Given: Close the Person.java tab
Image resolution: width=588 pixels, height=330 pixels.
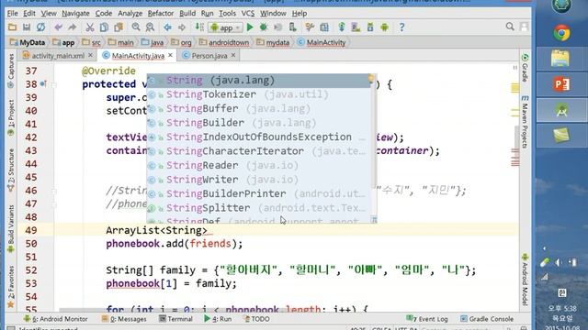Looking at the screenshot, I should click(233, 55).
